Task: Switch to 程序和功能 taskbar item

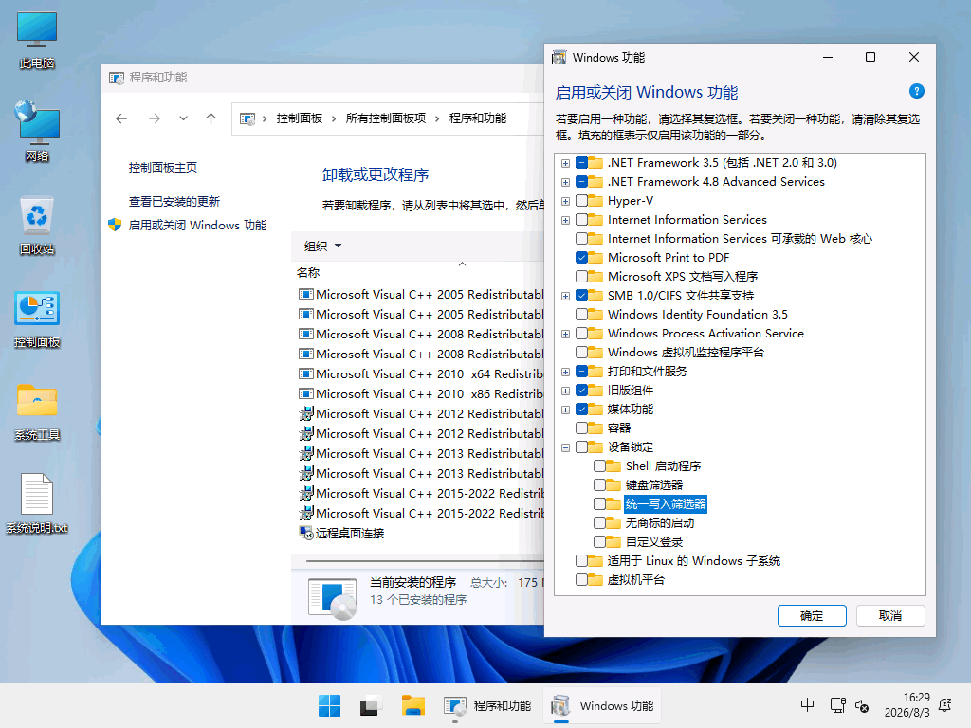Action: [487, 705]
